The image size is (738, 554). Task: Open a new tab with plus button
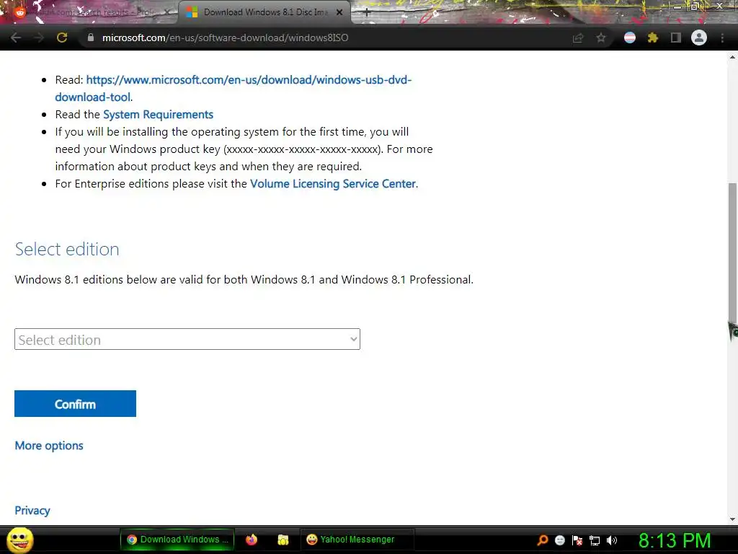coord(367,13)
